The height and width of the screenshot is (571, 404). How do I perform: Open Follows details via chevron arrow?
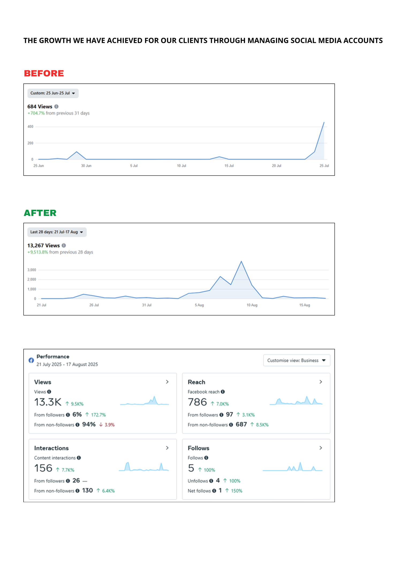pos(321,448)
